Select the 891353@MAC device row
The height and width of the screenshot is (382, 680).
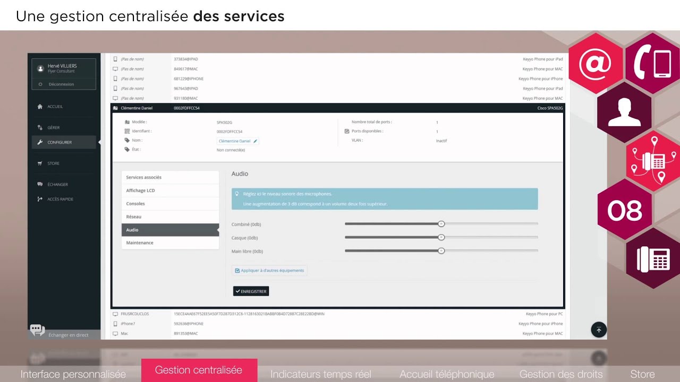click(x=337, y=334)
